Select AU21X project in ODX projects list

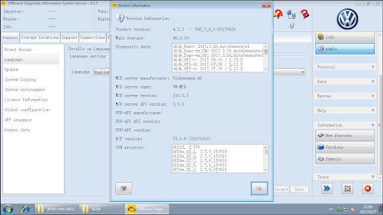pos(187,147)
